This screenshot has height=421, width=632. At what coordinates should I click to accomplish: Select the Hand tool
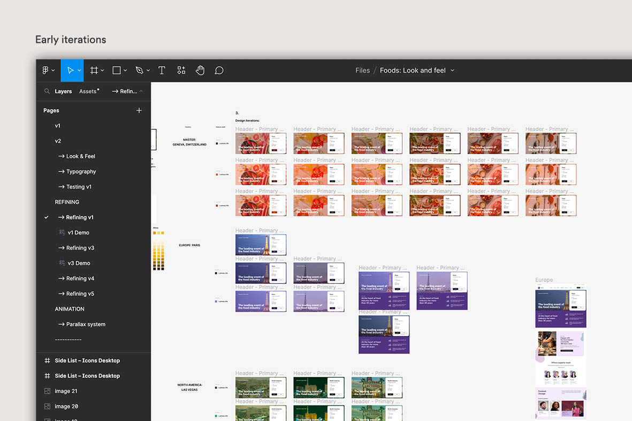pos(200,71)
